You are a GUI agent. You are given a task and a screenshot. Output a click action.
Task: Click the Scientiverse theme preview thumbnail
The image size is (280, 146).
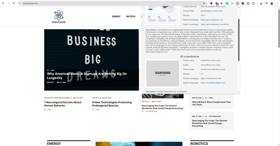pyautogui.click(x=163, y=73)
